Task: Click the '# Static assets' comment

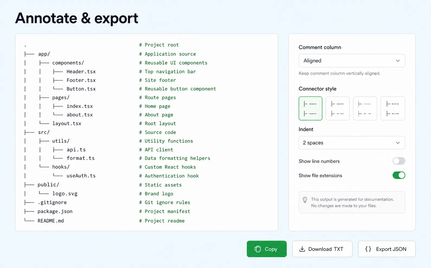Action: (x=160, y=185)
